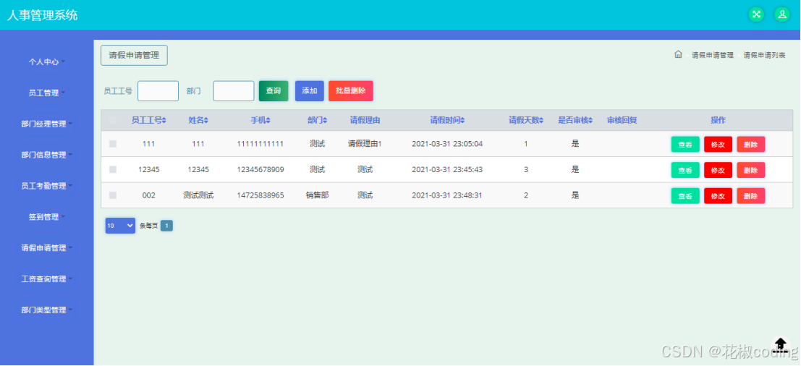View details for employee 111 row
This screenshot has height=366, width=801.
point(685,145)
